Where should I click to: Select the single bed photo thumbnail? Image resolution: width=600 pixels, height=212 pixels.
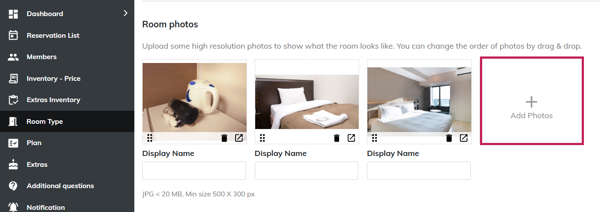307,102
